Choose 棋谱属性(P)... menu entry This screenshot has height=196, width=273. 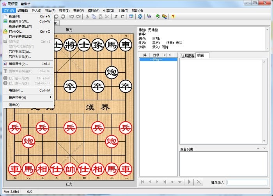coord(18,64)
